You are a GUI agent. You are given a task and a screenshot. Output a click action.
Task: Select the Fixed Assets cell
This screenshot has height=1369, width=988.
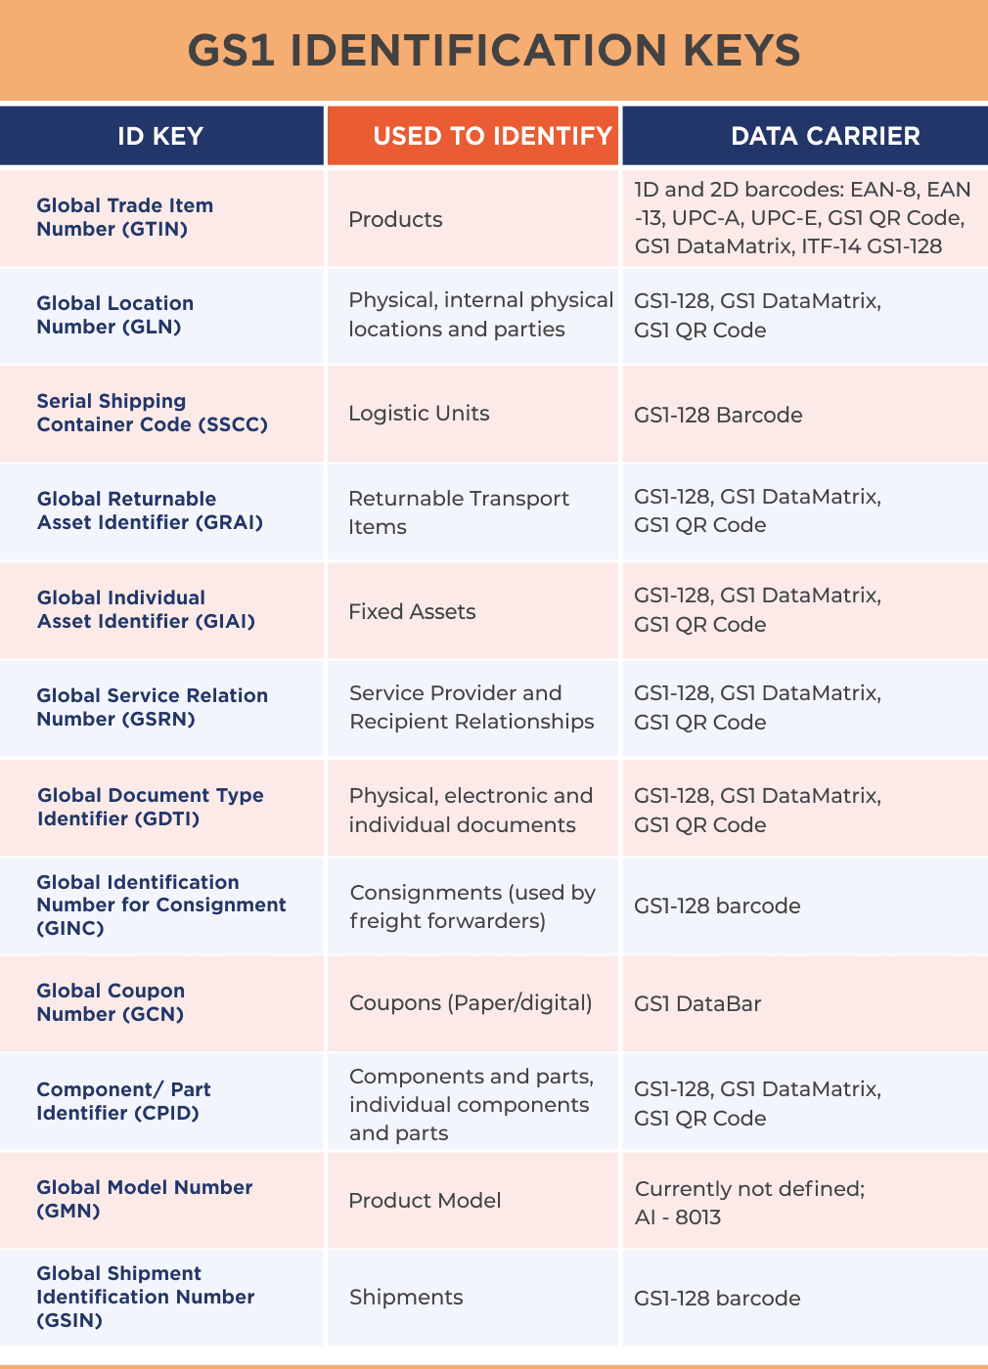(412, 612)
